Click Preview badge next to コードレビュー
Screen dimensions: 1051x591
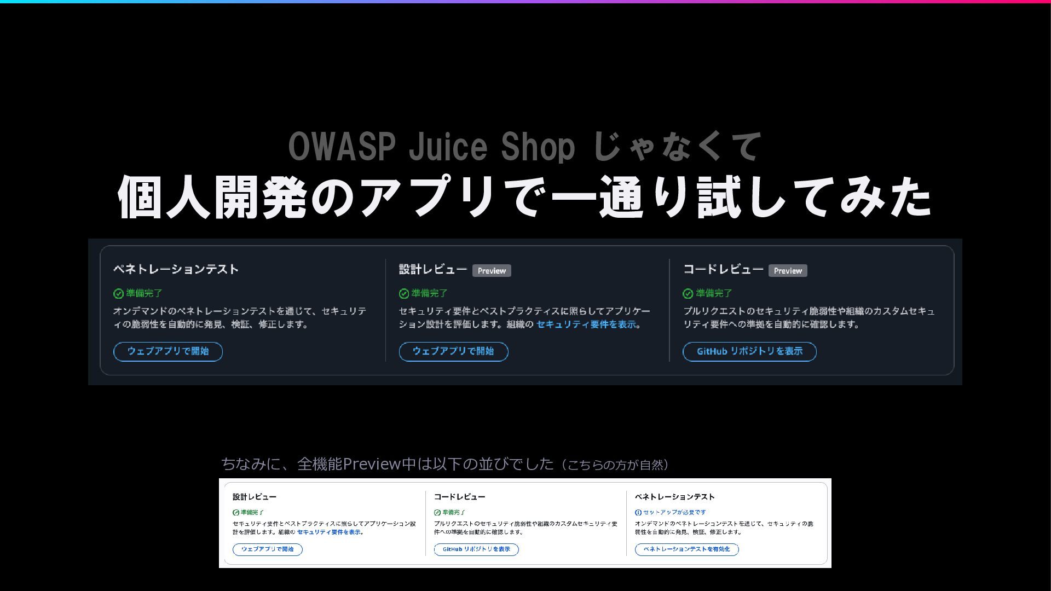788,271
